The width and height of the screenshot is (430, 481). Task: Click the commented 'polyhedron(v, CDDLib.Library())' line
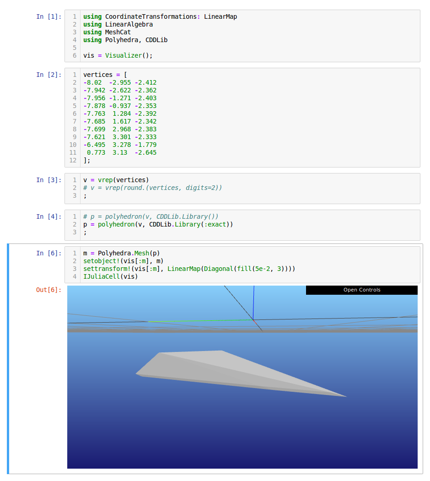click(x=150, y=216)
